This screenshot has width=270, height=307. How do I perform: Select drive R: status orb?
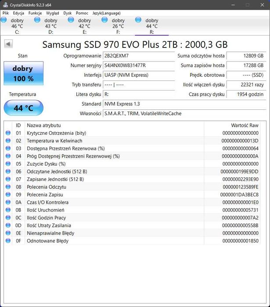pos(138,20)
